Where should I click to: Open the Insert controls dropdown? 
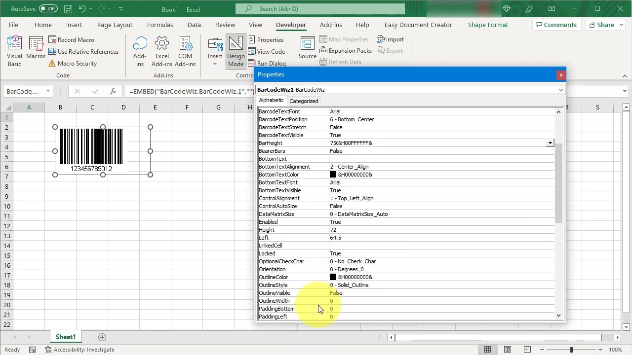(215, 51)
